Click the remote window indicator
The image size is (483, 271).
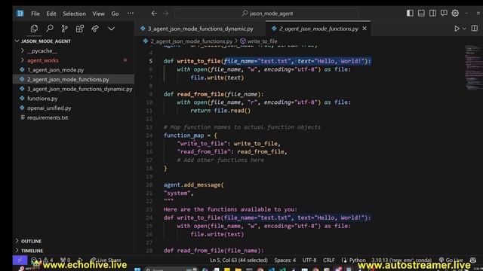tap(20, 260)
